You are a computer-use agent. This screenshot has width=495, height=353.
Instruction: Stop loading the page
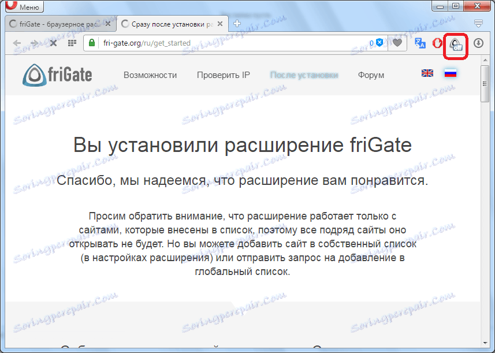53,43
